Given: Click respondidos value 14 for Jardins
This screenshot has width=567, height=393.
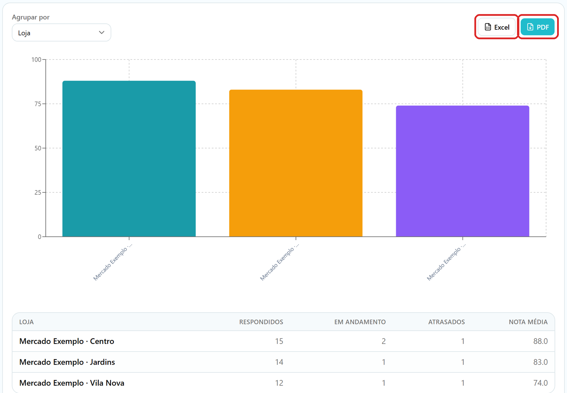Looking at the screenshot, I should coord(279,362).
